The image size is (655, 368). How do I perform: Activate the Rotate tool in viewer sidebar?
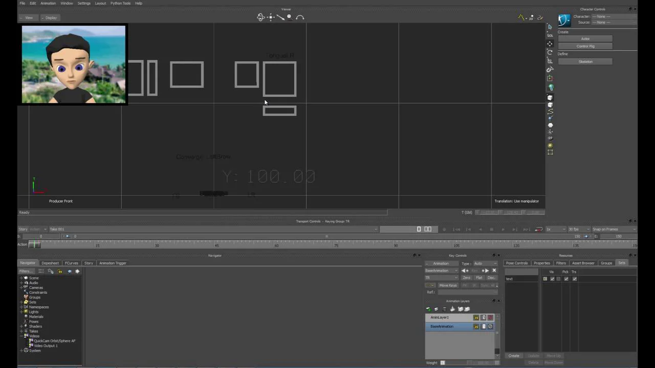(x=550, y=52)
